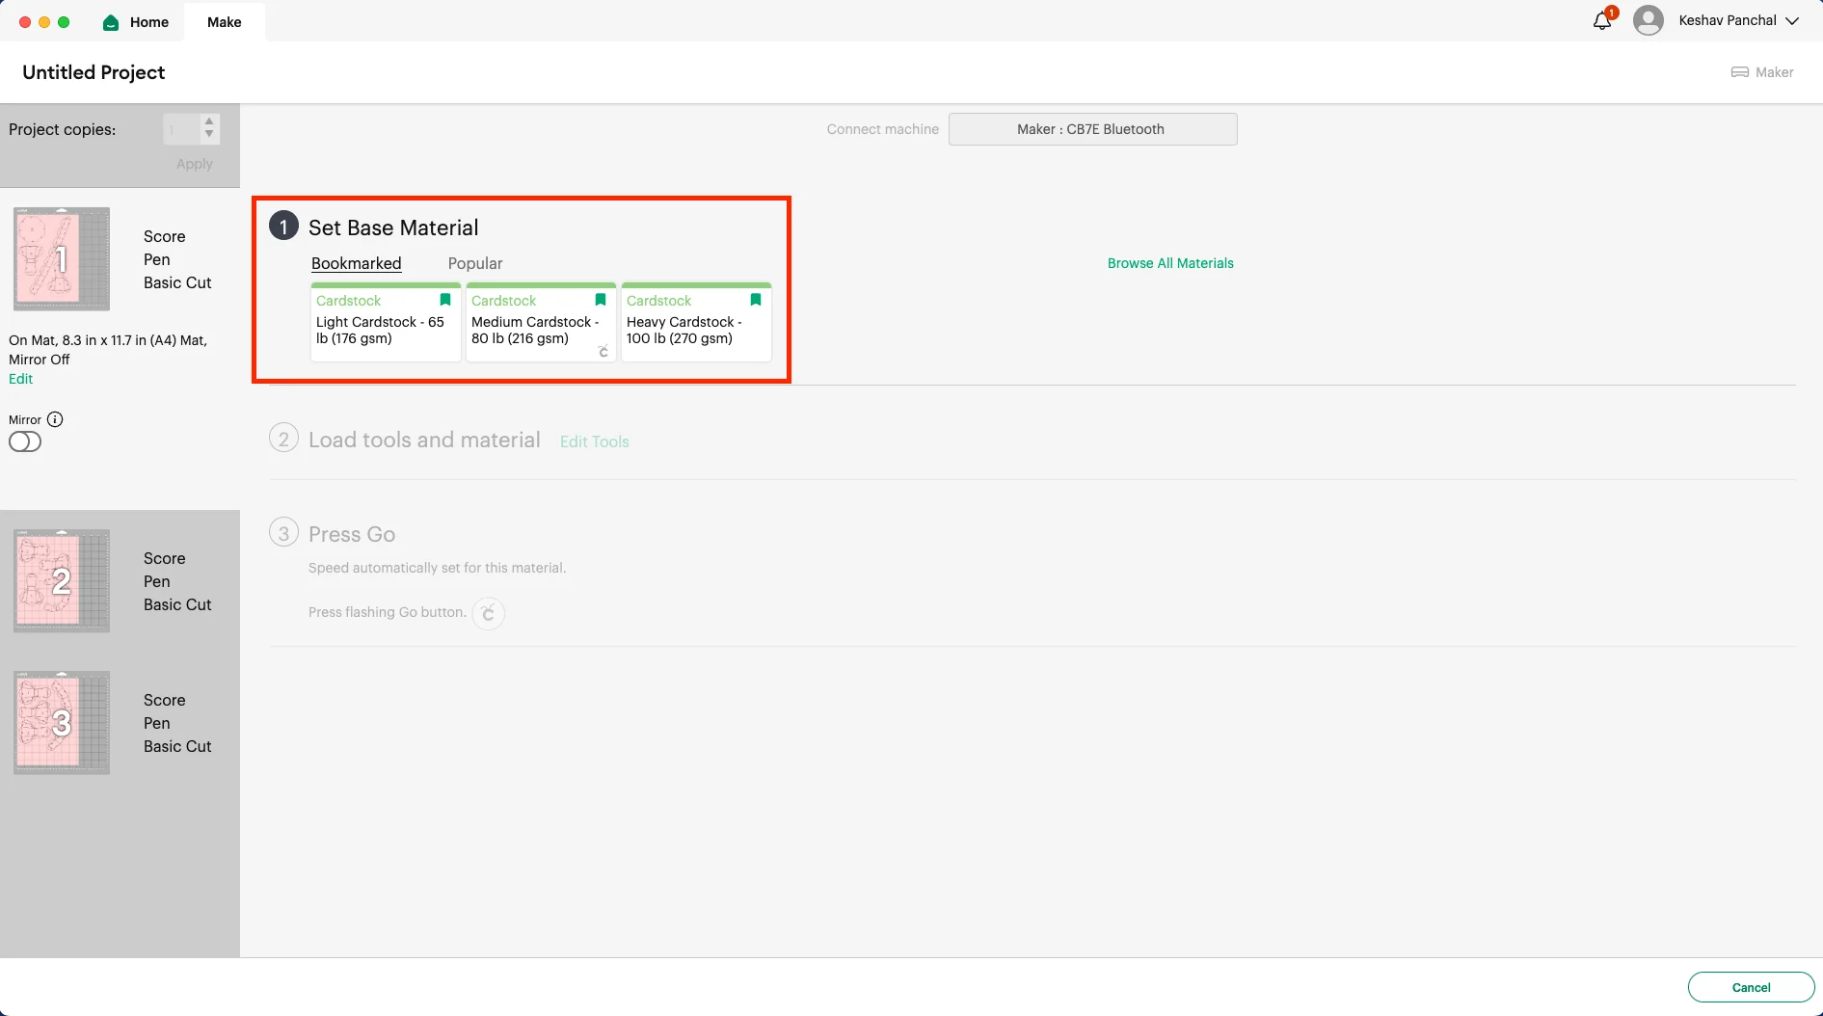Select the Bookmarked materials tab

pos(356,263)
